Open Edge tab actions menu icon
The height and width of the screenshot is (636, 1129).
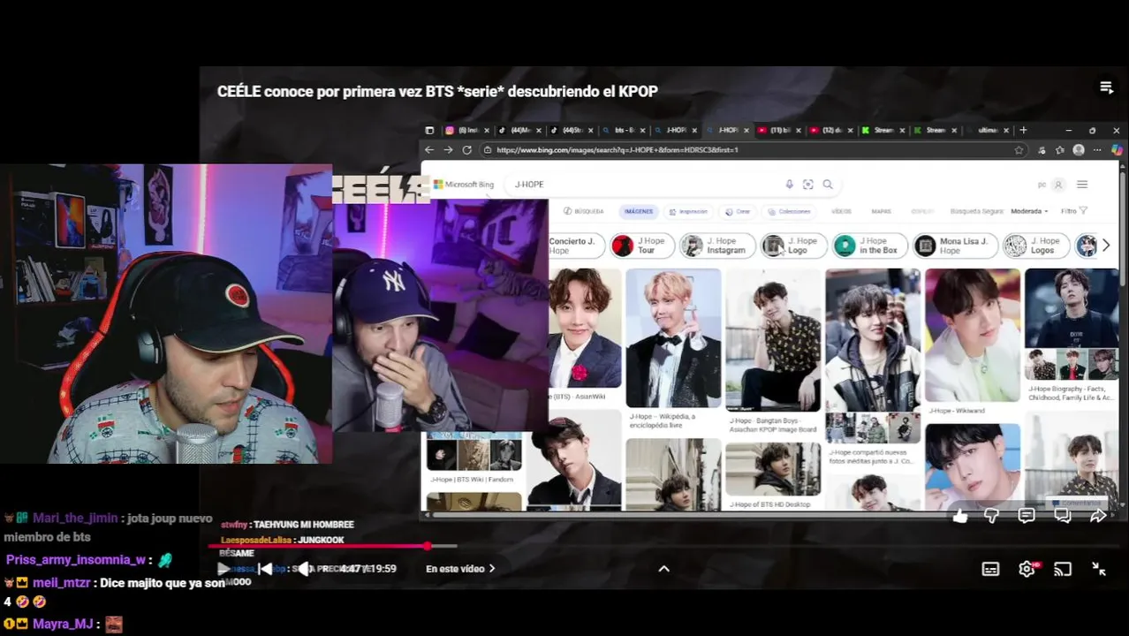click(x=429, y=130)
